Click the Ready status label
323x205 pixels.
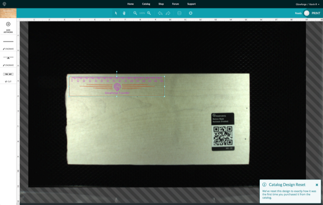click(x=298, y=13)
